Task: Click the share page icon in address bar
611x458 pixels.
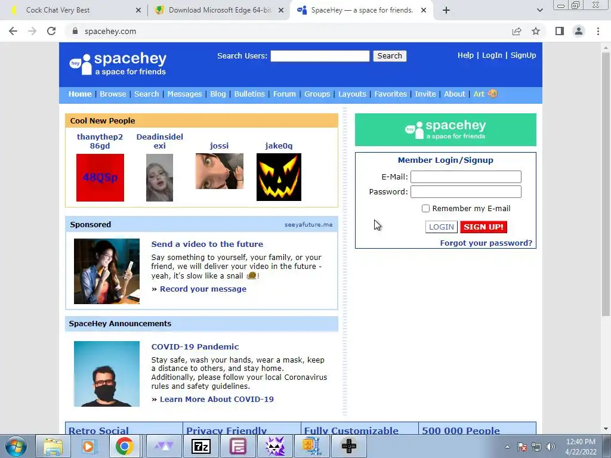Action: click(x=517, y=31)
